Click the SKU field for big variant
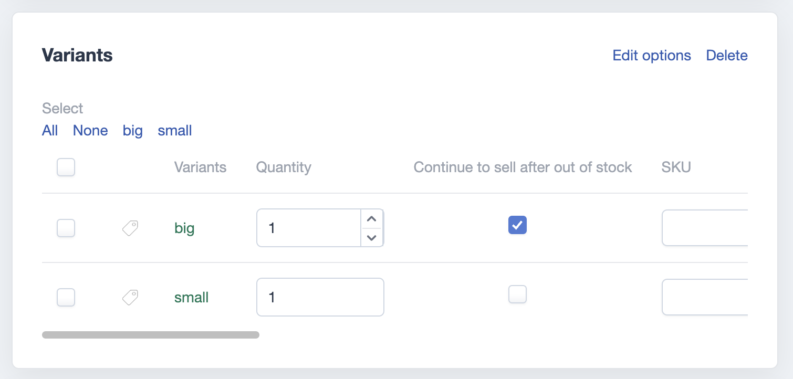This screenshot has width=793, height=379. click(x=705, y=228)
